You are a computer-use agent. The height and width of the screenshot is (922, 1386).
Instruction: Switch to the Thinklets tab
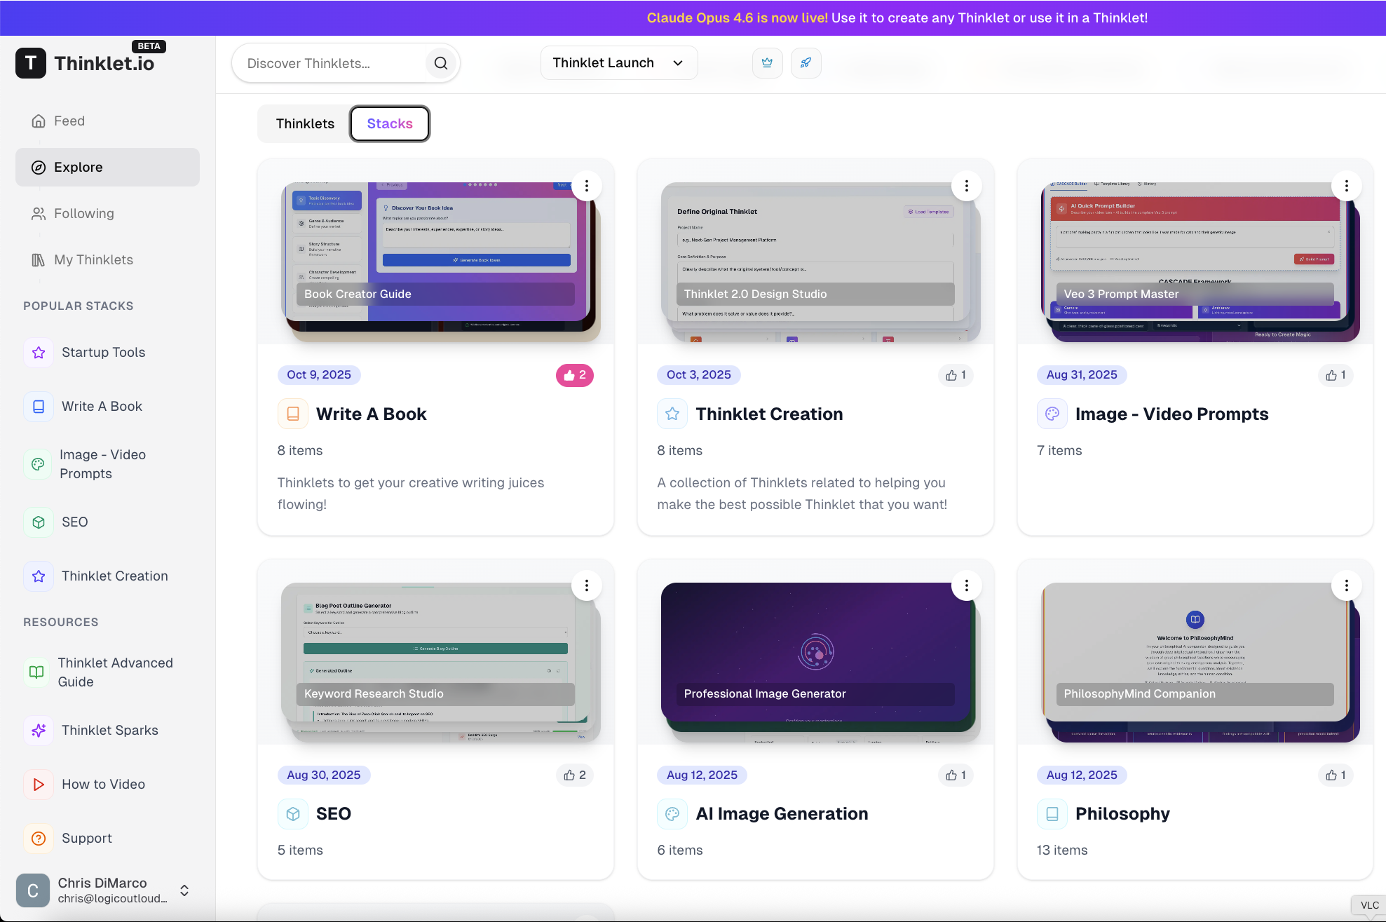(x=304, y=123)
